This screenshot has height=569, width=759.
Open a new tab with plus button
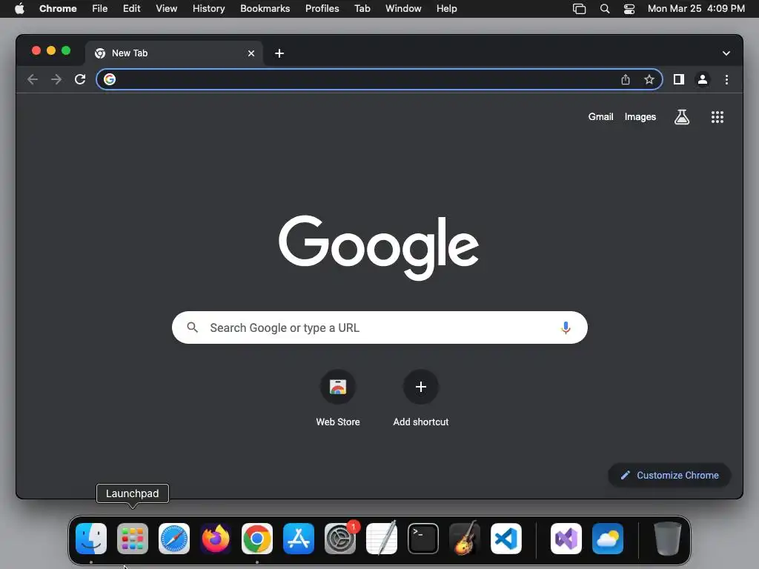click(279, 53)
